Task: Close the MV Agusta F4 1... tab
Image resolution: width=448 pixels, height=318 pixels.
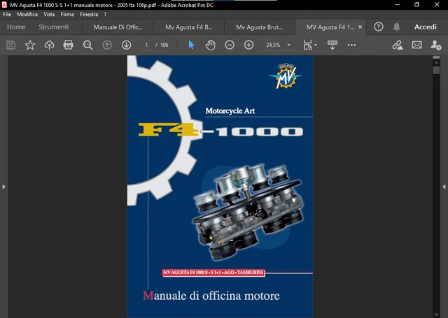Action: click(360, 27)
